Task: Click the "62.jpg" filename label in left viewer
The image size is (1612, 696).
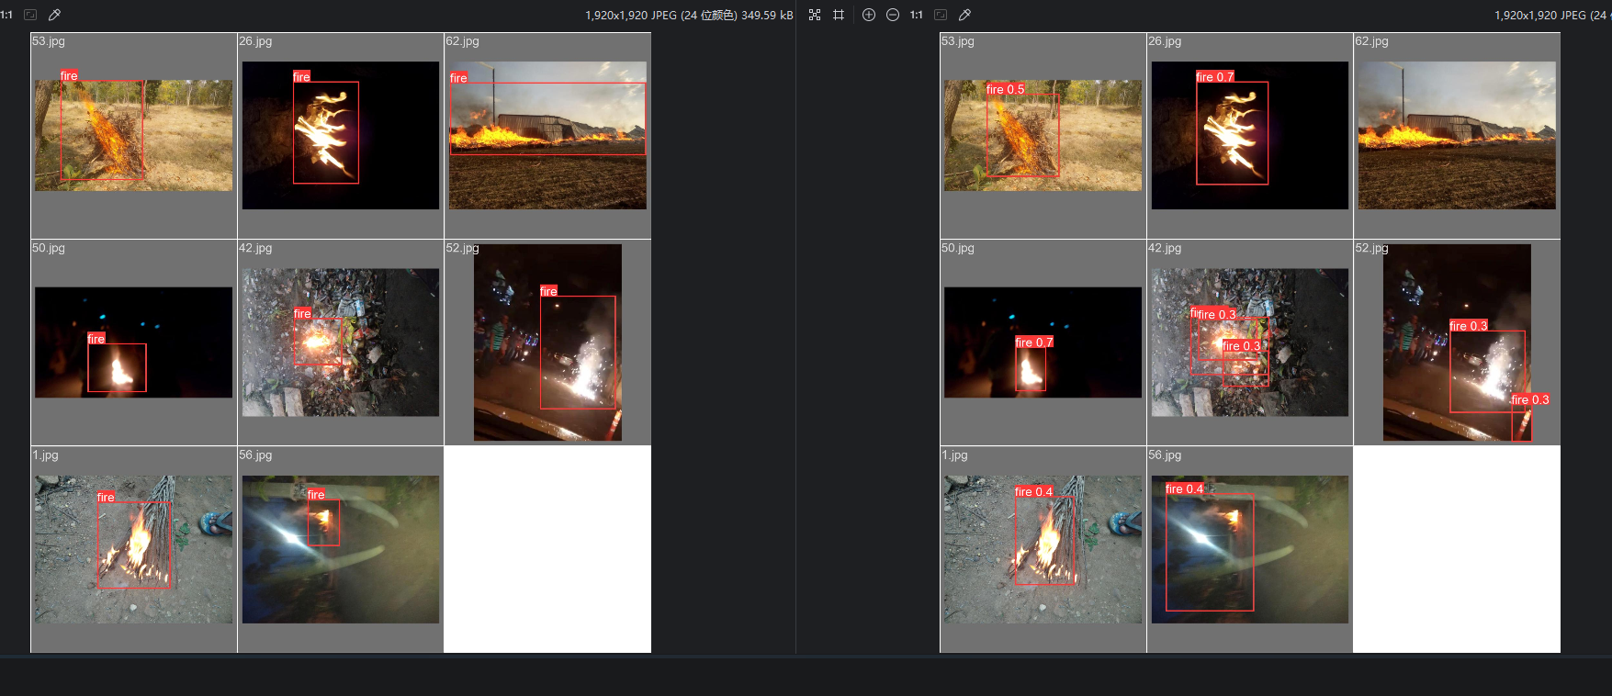Action: [462, 41]
